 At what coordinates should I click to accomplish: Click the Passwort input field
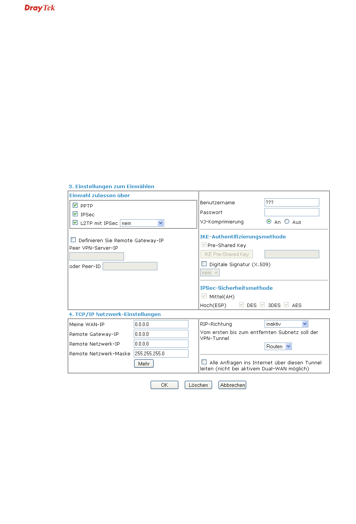(292, 212)
